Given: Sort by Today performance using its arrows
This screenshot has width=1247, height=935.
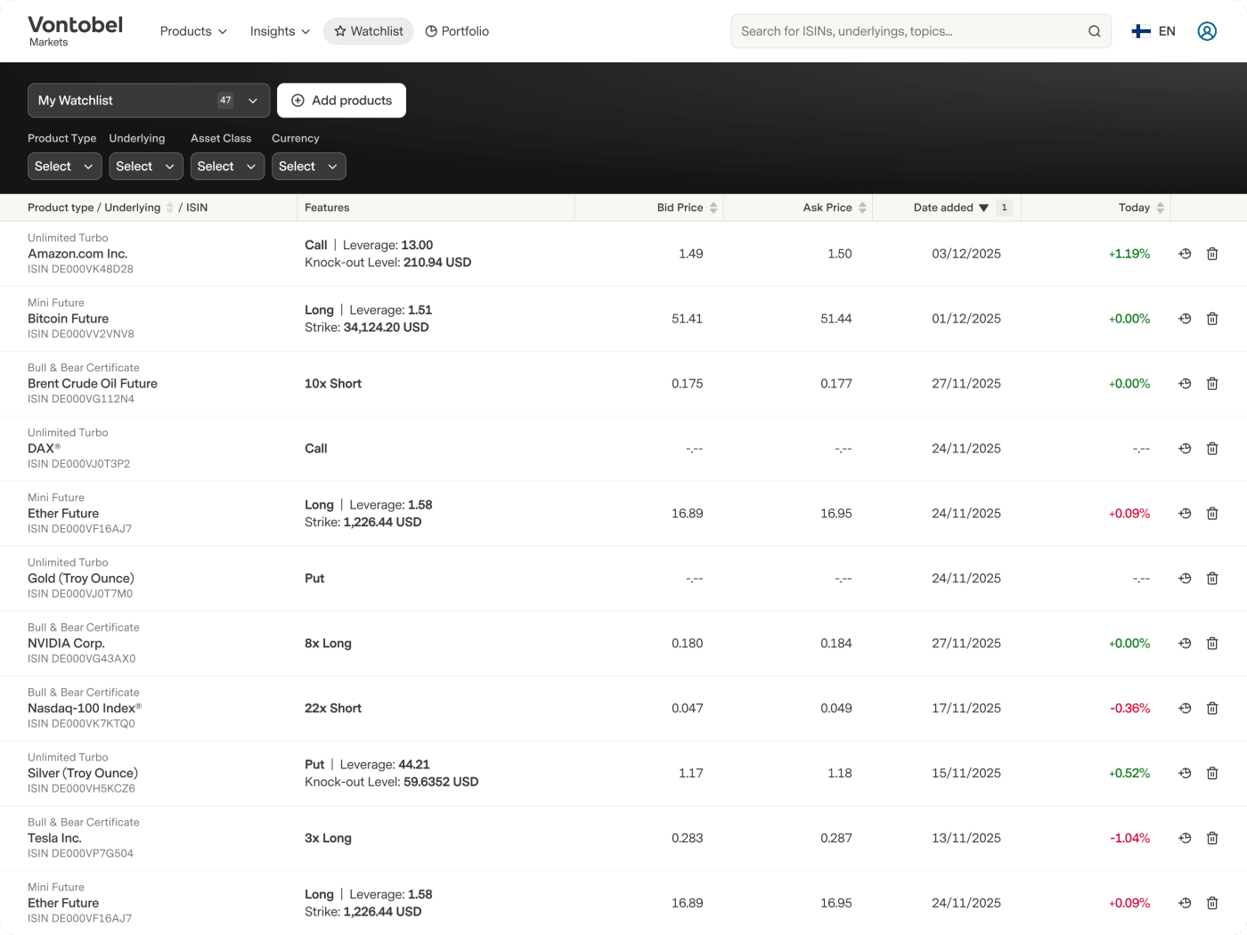Looking at the screenshot, I should [1160, 207].
